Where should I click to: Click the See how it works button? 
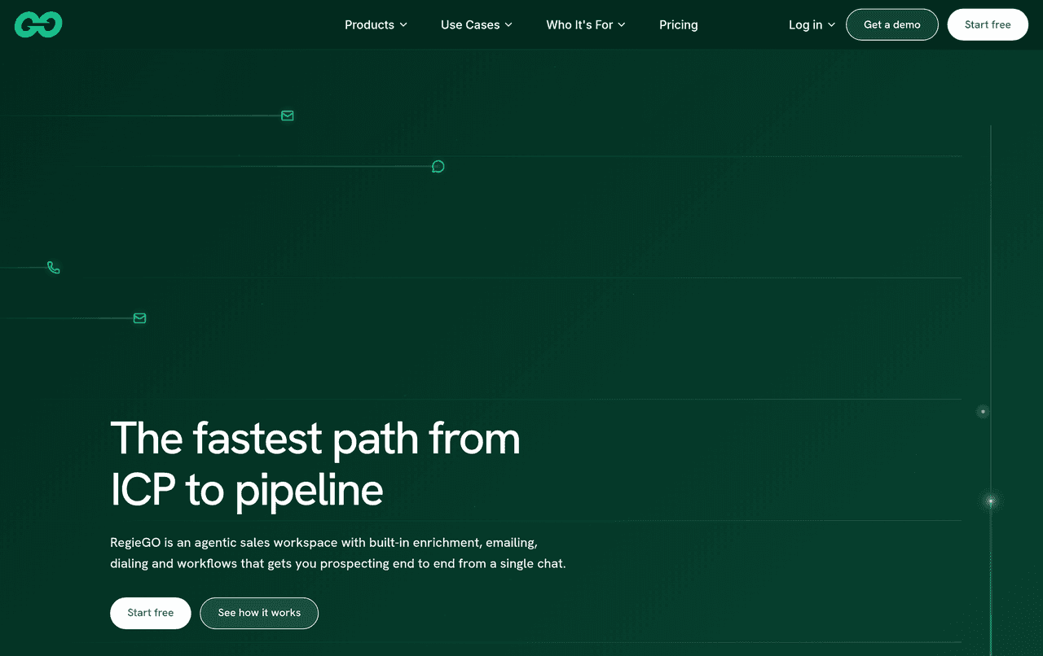[x=259, y=613]
